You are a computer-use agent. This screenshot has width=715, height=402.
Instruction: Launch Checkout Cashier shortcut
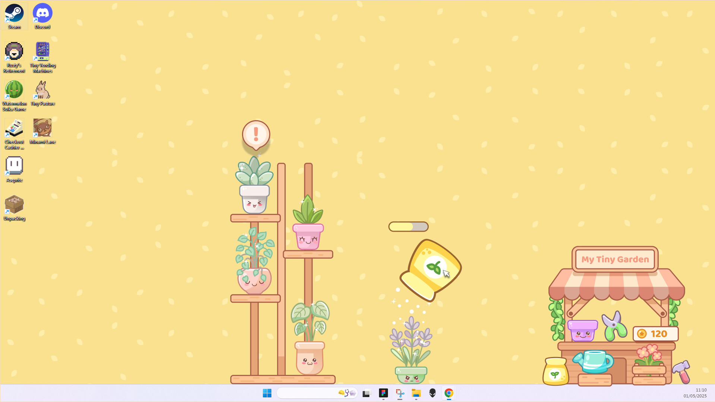[14, 134]
